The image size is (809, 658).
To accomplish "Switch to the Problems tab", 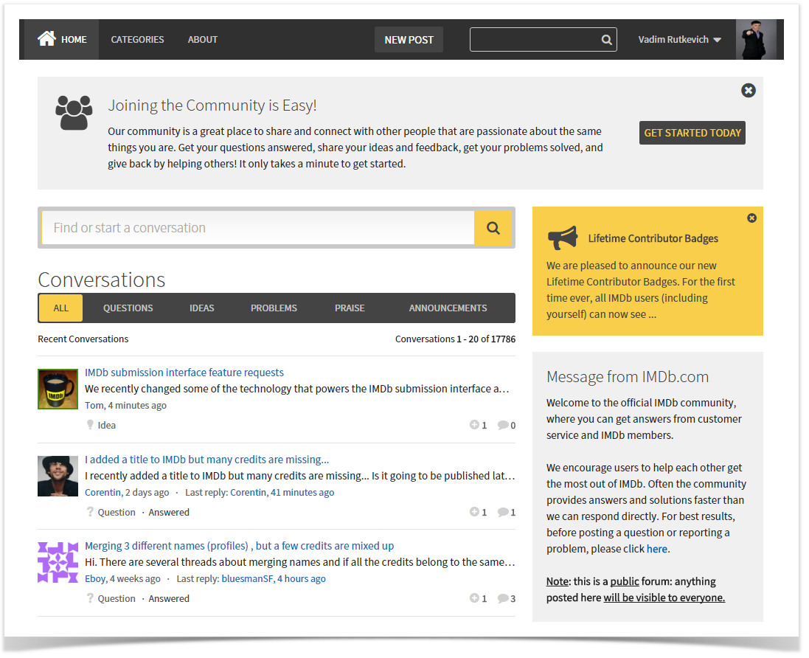I will click(274, 308).
